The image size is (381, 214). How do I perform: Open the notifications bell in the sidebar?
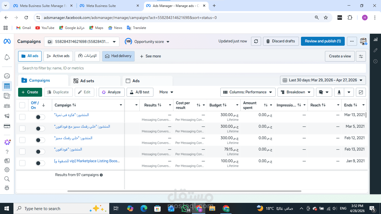[x=7, y=57]
